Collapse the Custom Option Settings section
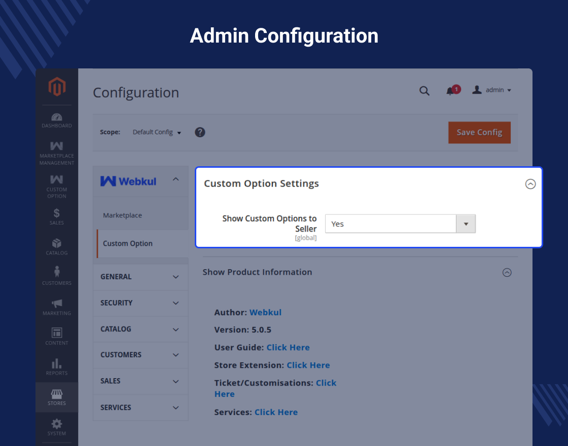This screenshot has width=568, height=446. (530, 184)
